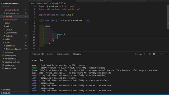
Task: Click the CSS hash icon of Home.module.css
Action: [4, 49]
